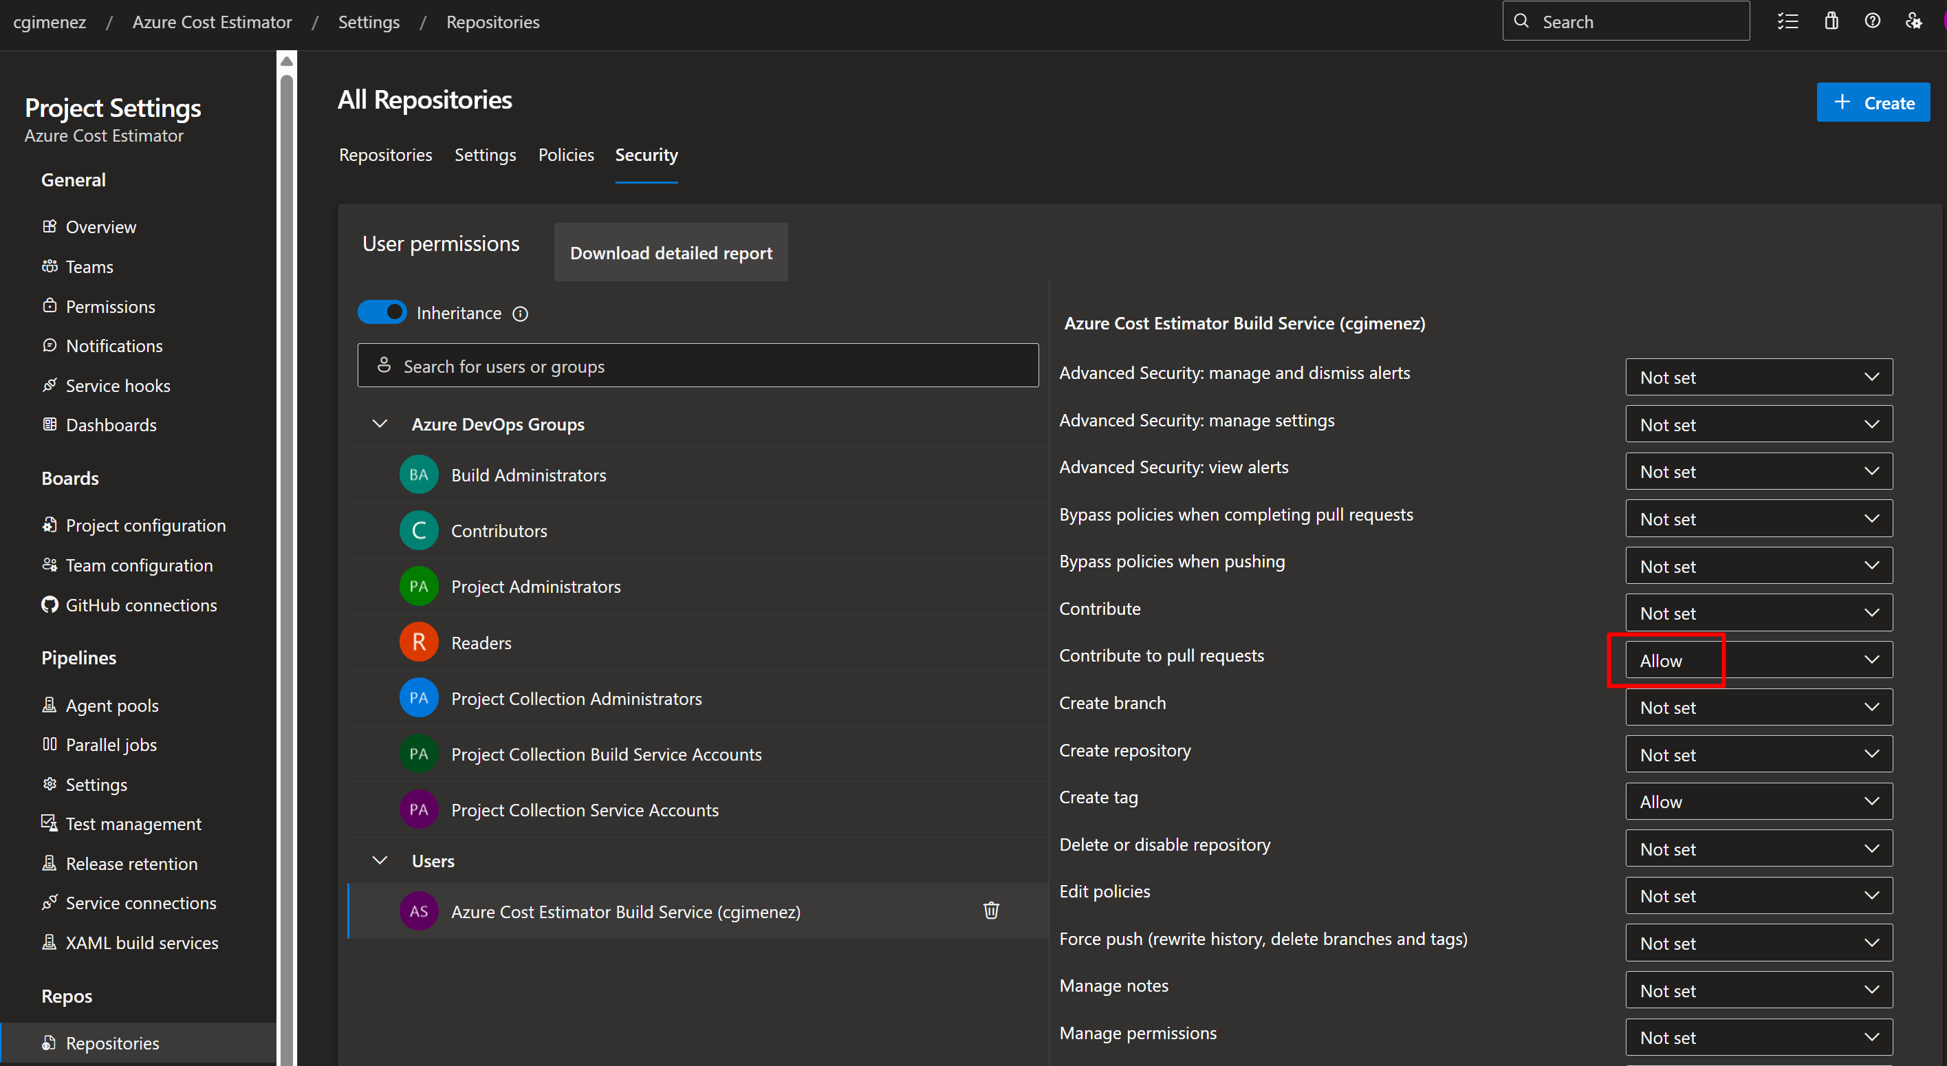Click the Inheritance info icon
This screenshot has width=1947, height=1066.
click(520, 314)
